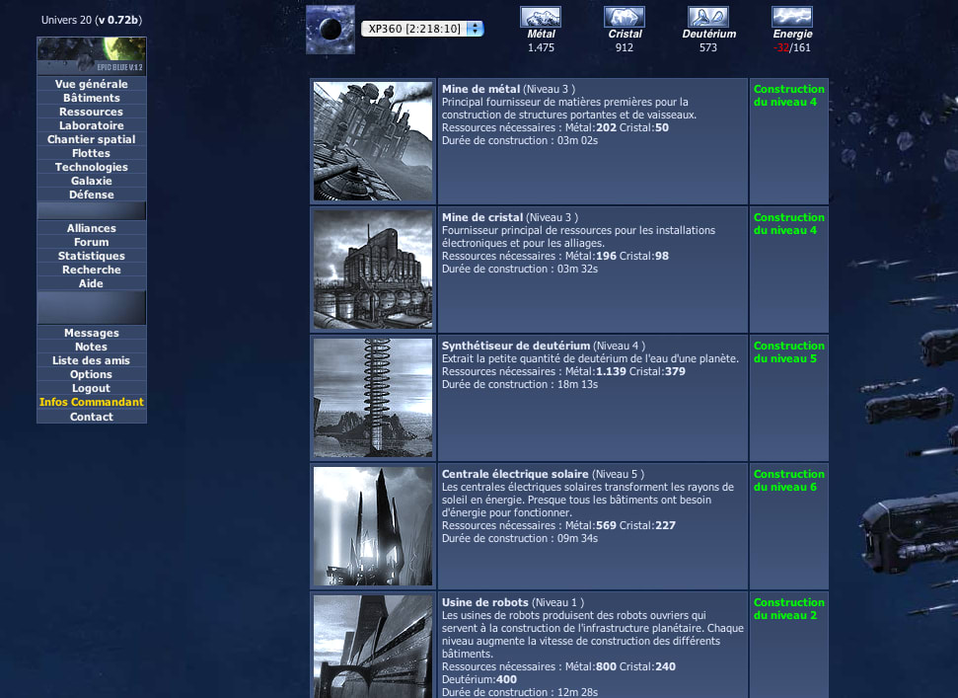Click the Centrale électrique solaire title link
This screenshot has height=698, width=958.
(515, 474)
